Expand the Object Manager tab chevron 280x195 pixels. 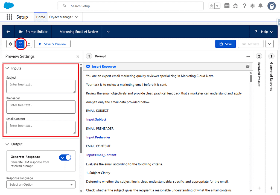point(77,17)
